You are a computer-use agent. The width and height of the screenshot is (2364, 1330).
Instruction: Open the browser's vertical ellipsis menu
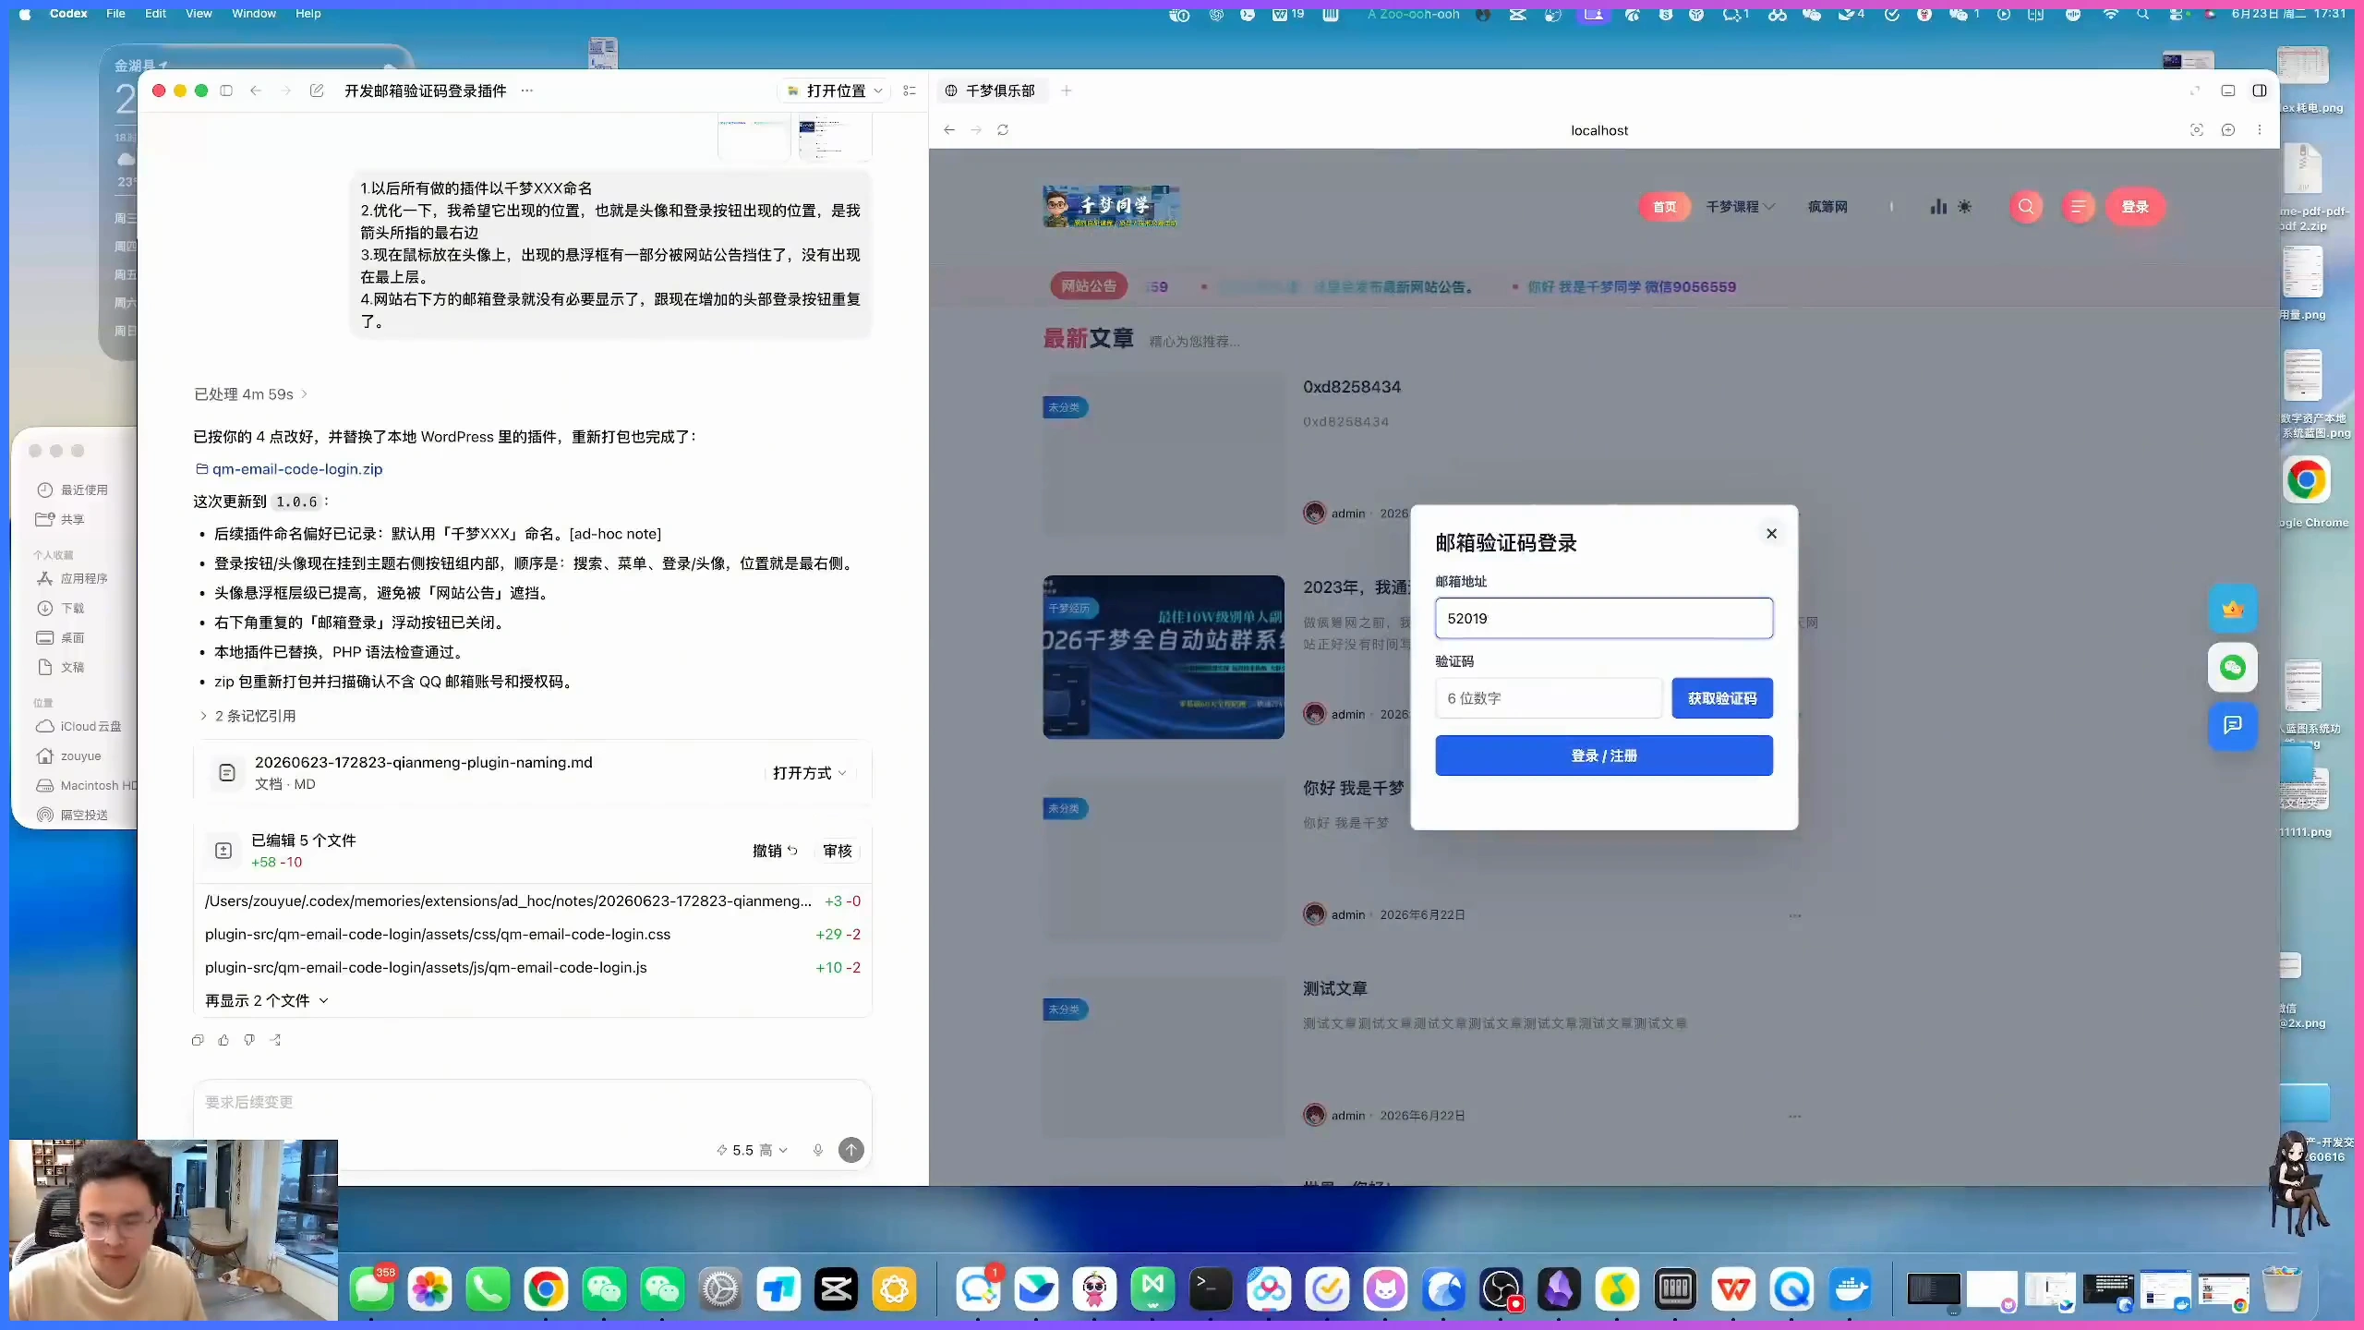click(x=2260, y=130)
